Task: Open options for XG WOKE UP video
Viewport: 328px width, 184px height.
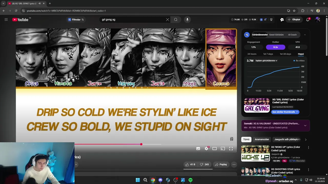Action: click(309, 148)
